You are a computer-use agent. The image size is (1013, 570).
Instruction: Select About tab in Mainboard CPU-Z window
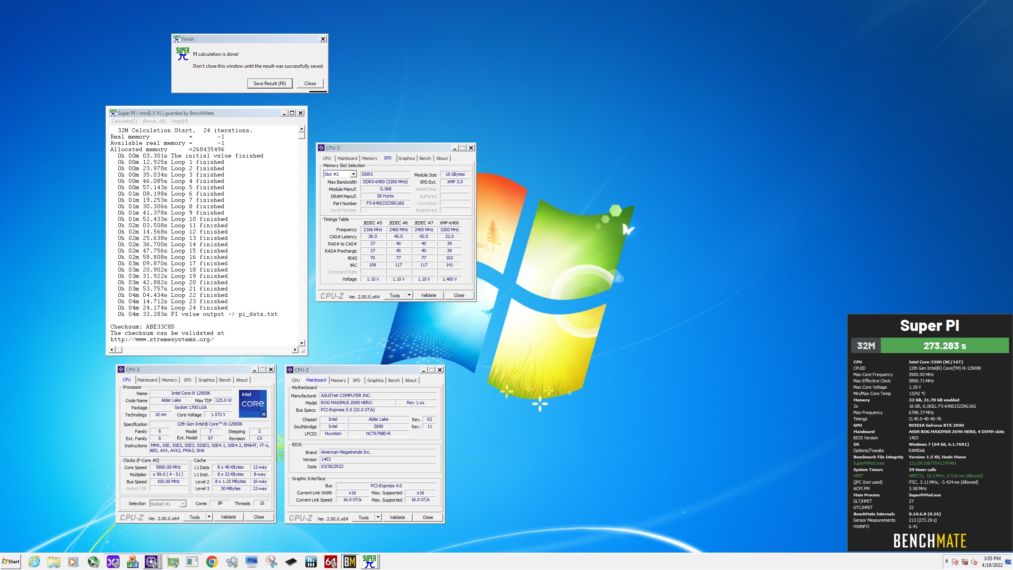pos(411,380)
